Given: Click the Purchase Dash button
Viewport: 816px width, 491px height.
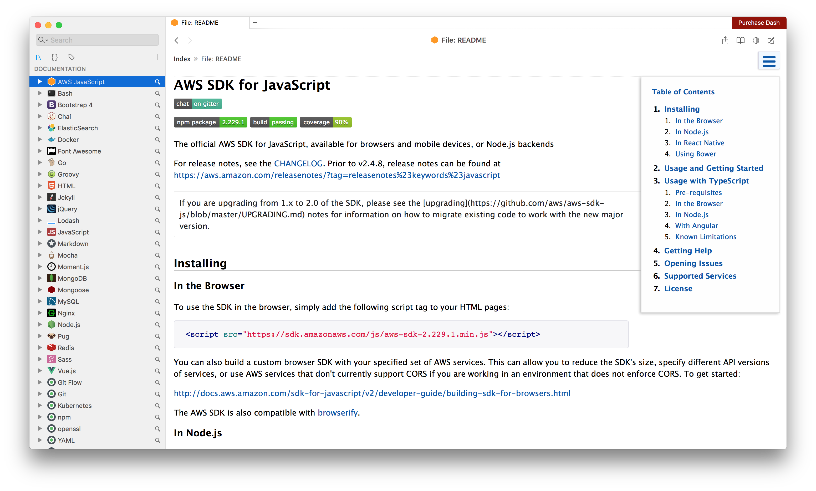Looking at the screenshot, I should pyautogui.click(x=758, y=23).
